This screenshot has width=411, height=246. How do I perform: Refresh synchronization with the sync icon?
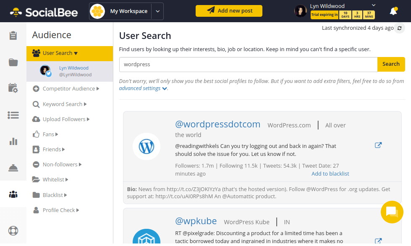point(400,28)
